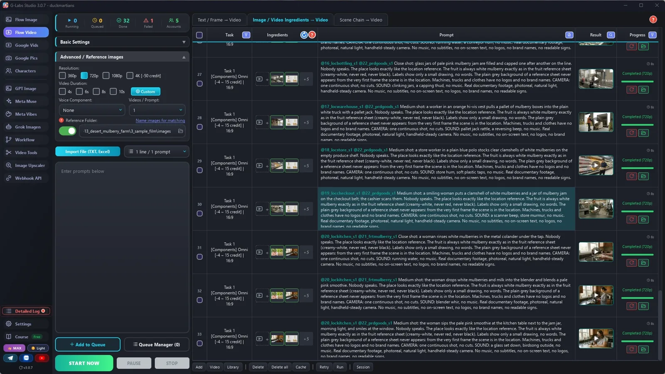Click Add to Queue button
The width and height of the screenshot is (665, 374).
(x=88, y=344)
